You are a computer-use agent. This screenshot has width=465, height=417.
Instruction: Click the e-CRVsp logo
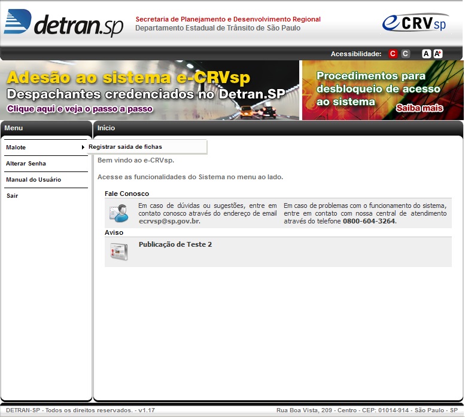(415, 22)
